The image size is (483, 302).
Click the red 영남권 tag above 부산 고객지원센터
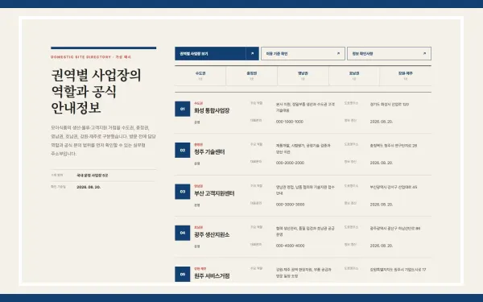[198, 186]
